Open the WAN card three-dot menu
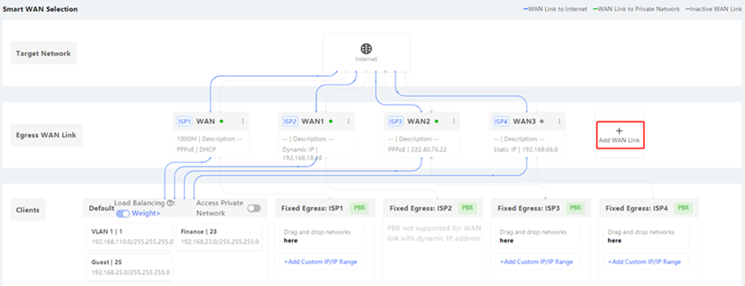Screen dimensions: 745x286 pyautogui.click(x=243, y=121)
